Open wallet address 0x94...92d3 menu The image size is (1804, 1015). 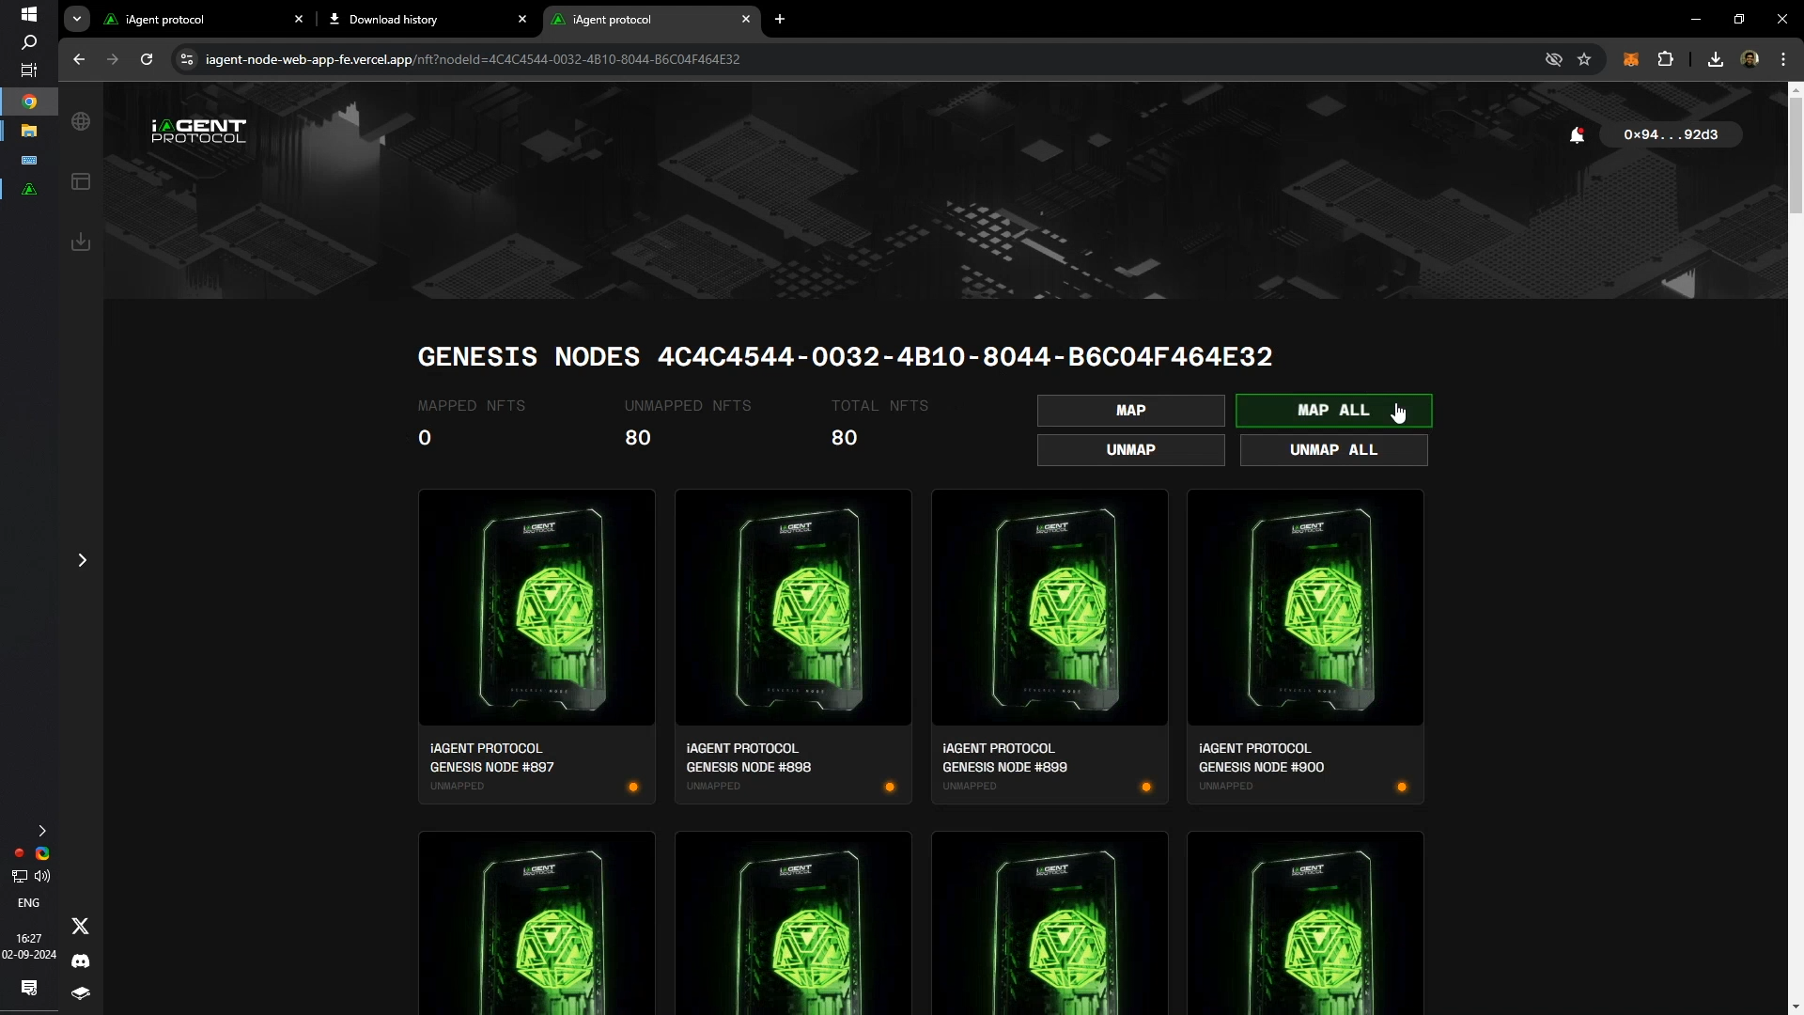point(1671,135)
